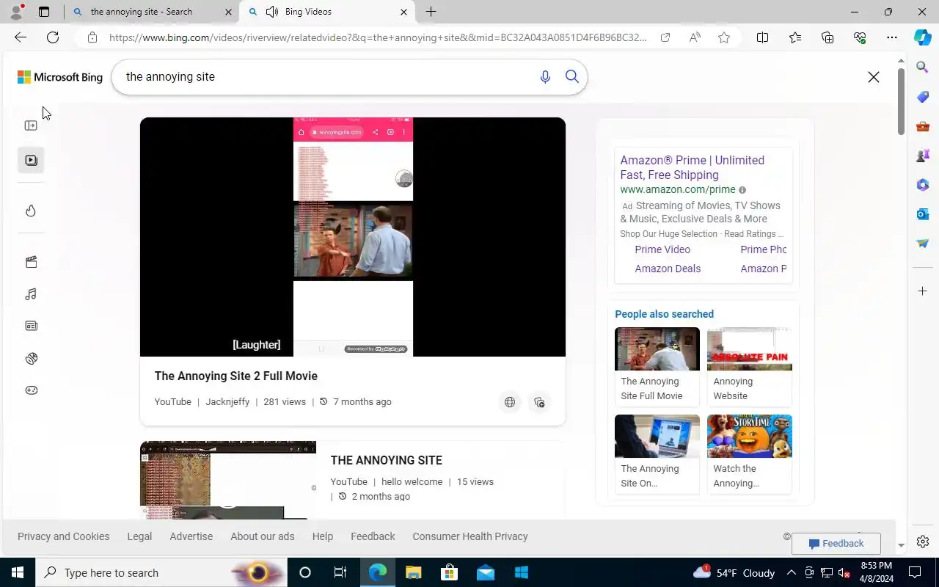Open Consumer Health Privacy footer link
939x587 pixels.
click(470, 536)
